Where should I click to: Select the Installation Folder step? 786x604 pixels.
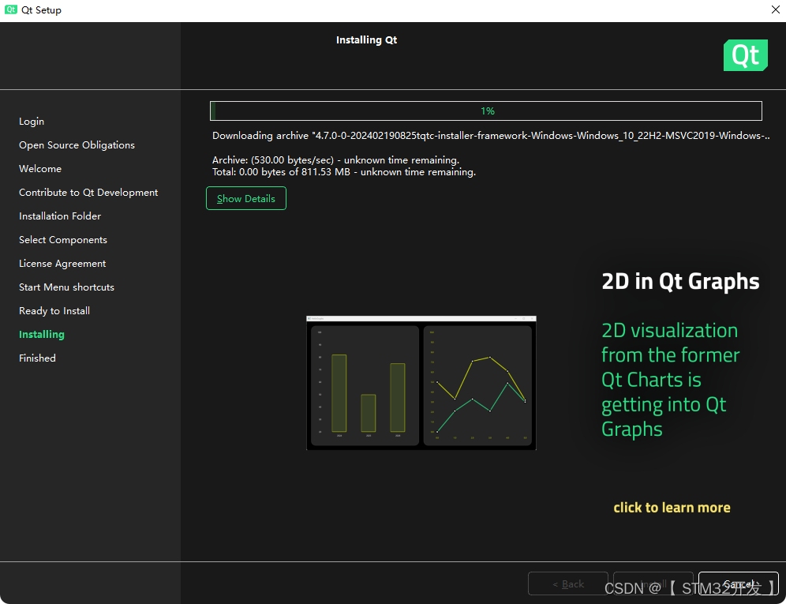60,216
